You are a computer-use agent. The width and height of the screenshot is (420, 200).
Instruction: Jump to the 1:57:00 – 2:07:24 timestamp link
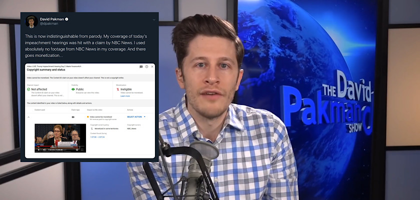[x=97, y=137]
